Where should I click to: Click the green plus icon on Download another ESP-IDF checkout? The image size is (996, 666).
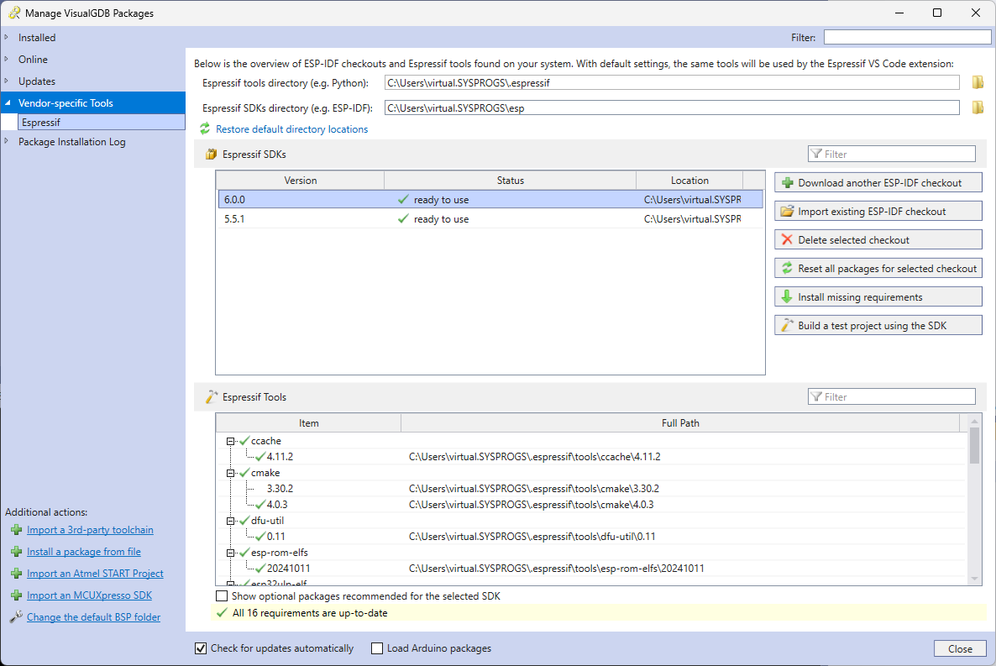point(787,183)
